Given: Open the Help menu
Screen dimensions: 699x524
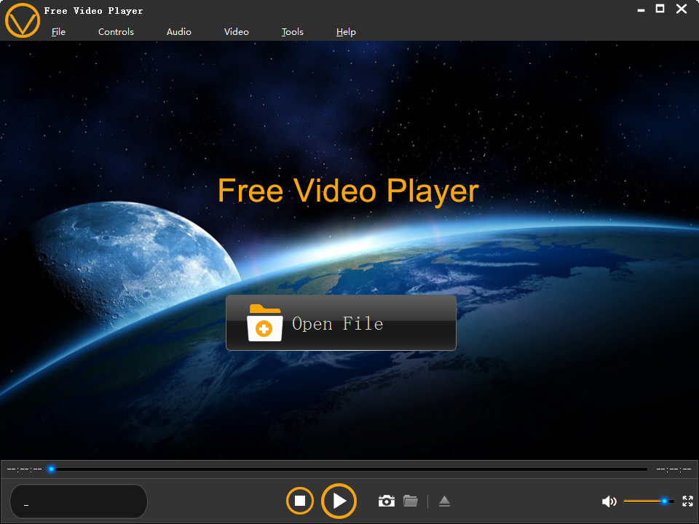Looking at the screenshot, I should (346, 32).
